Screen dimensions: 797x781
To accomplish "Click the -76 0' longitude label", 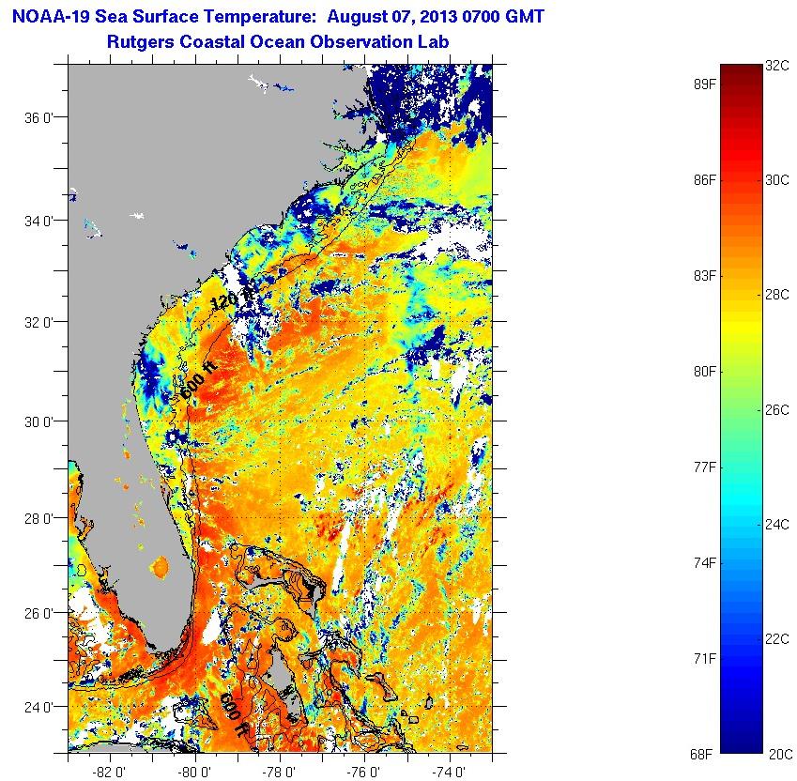I will (x=363, y=772).
